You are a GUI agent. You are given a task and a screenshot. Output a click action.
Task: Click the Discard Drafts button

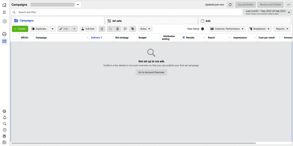click(245, 5)
